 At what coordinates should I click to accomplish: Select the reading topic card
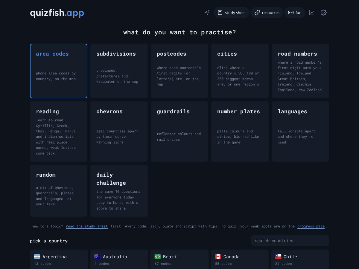[59, 132]
